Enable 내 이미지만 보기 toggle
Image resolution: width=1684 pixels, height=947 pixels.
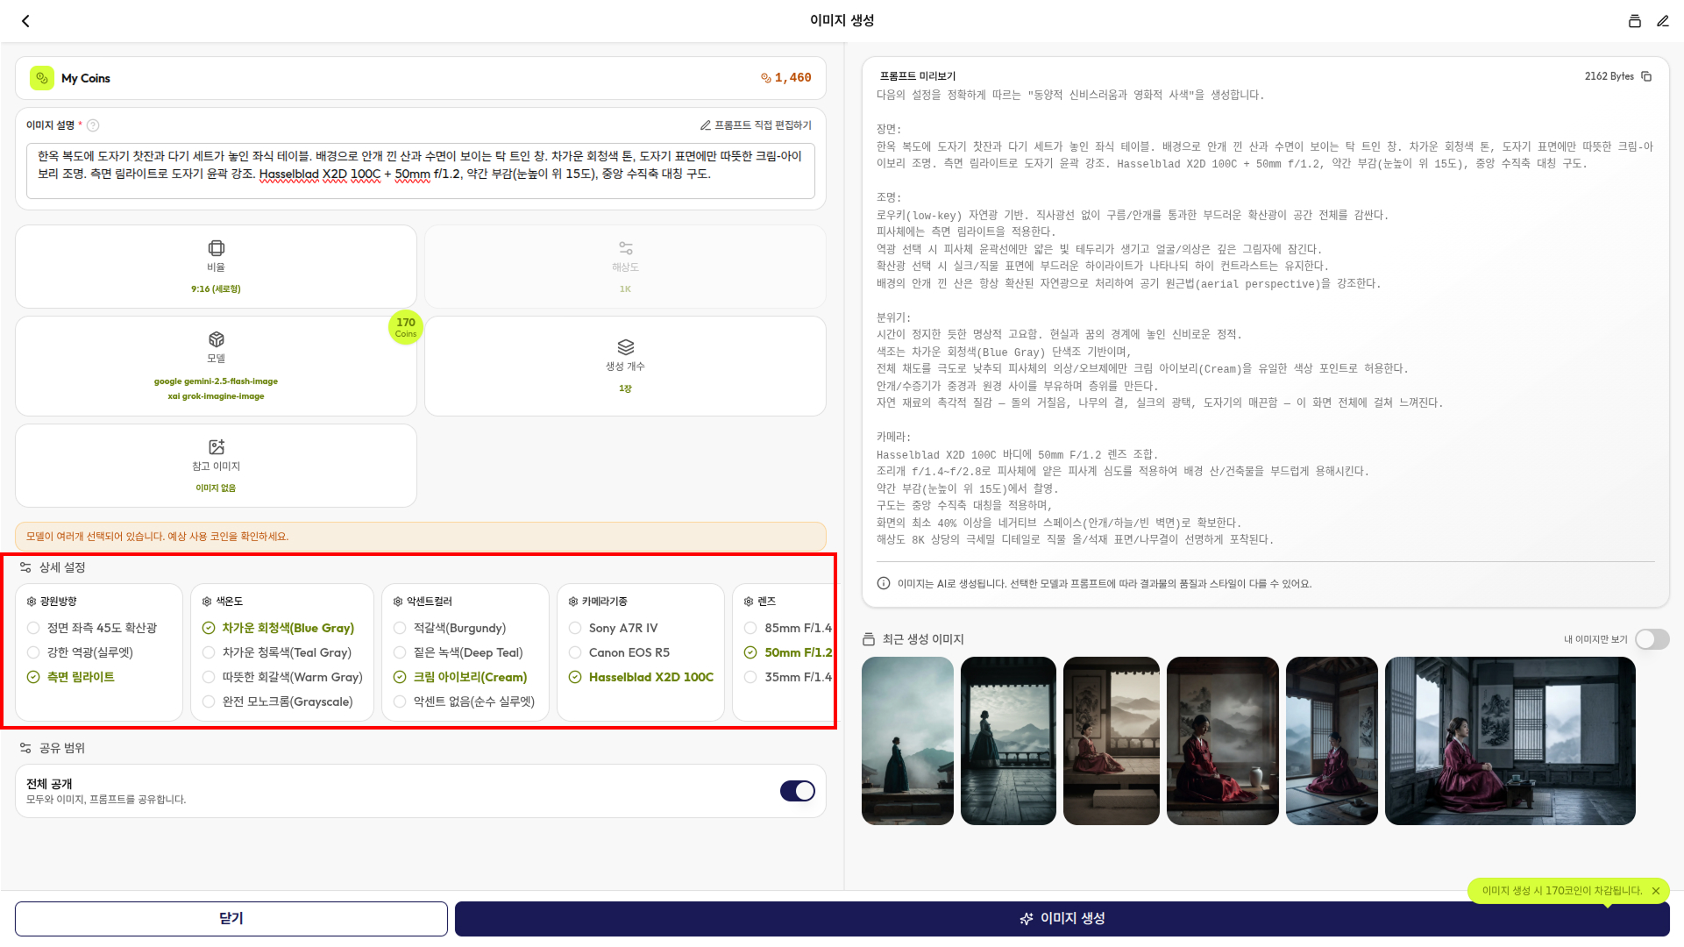tap(1652, 639)
